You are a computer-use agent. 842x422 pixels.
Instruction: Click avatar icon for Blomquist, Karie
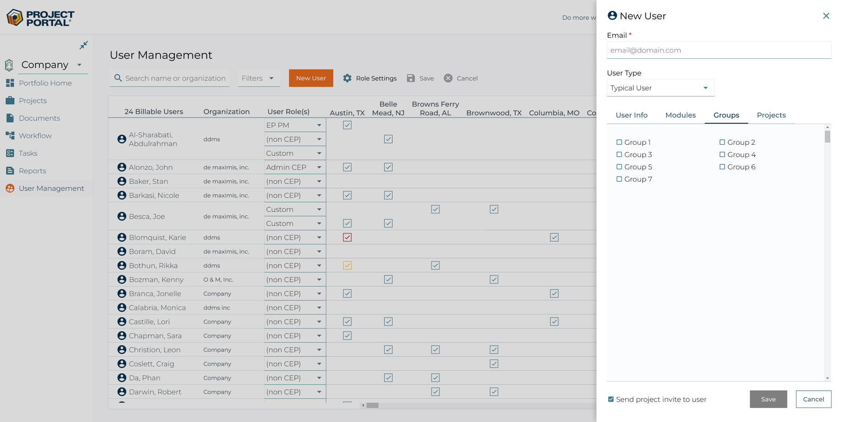click(x=122, y=237)
